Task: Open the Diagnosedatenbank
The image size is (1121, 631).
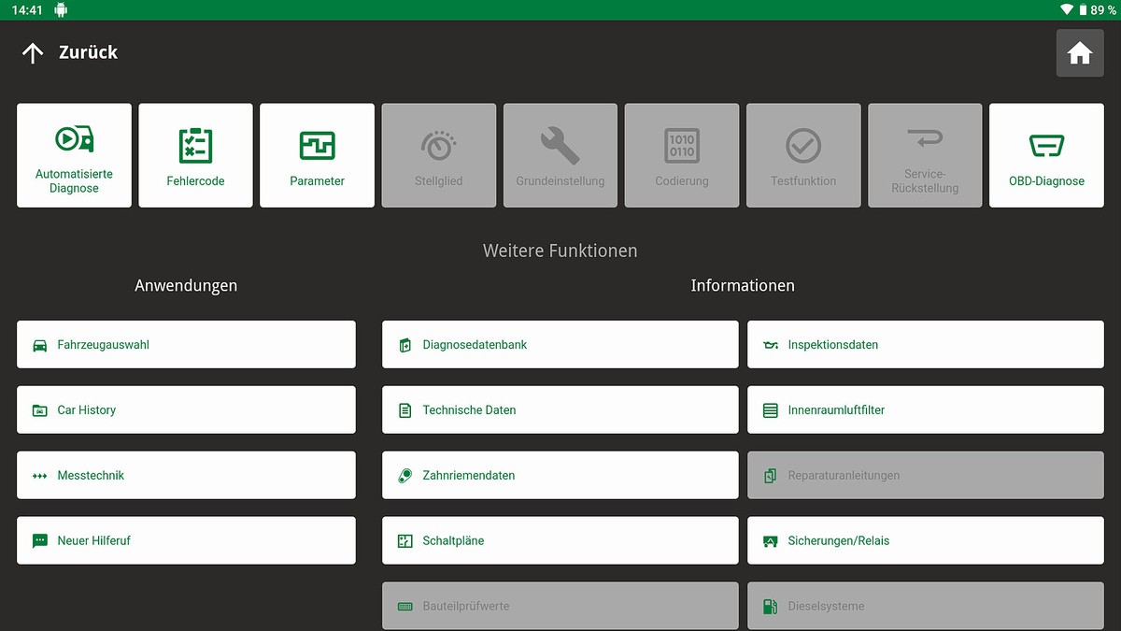Action: click(560, 345)
